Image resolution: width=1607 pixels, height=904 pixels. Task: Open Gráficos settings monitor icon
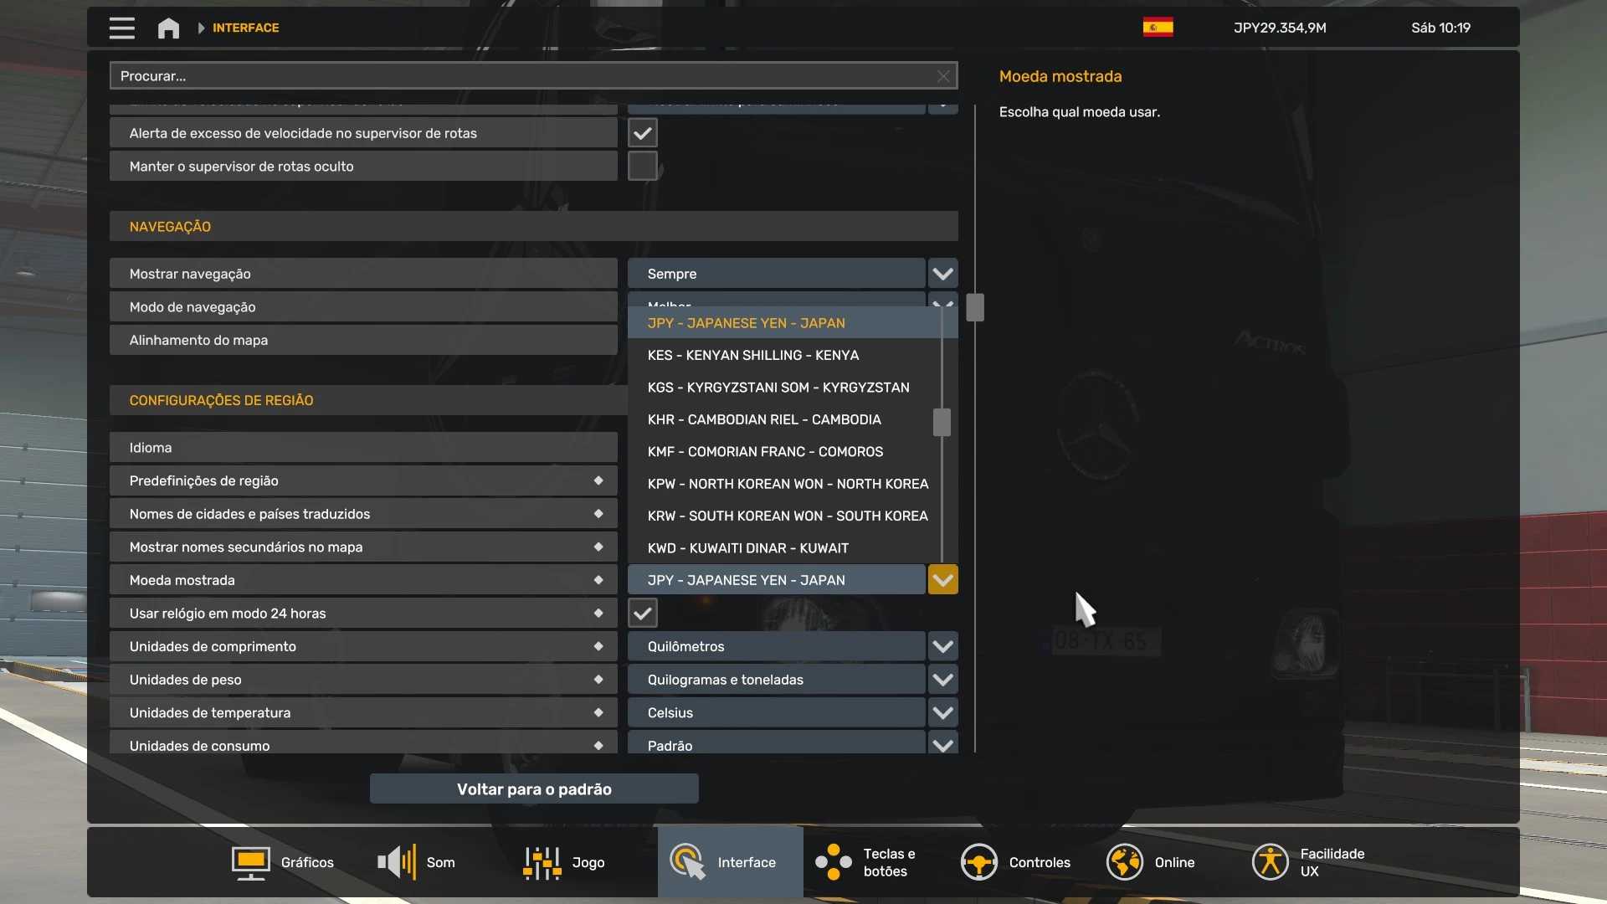click(250, 862)
